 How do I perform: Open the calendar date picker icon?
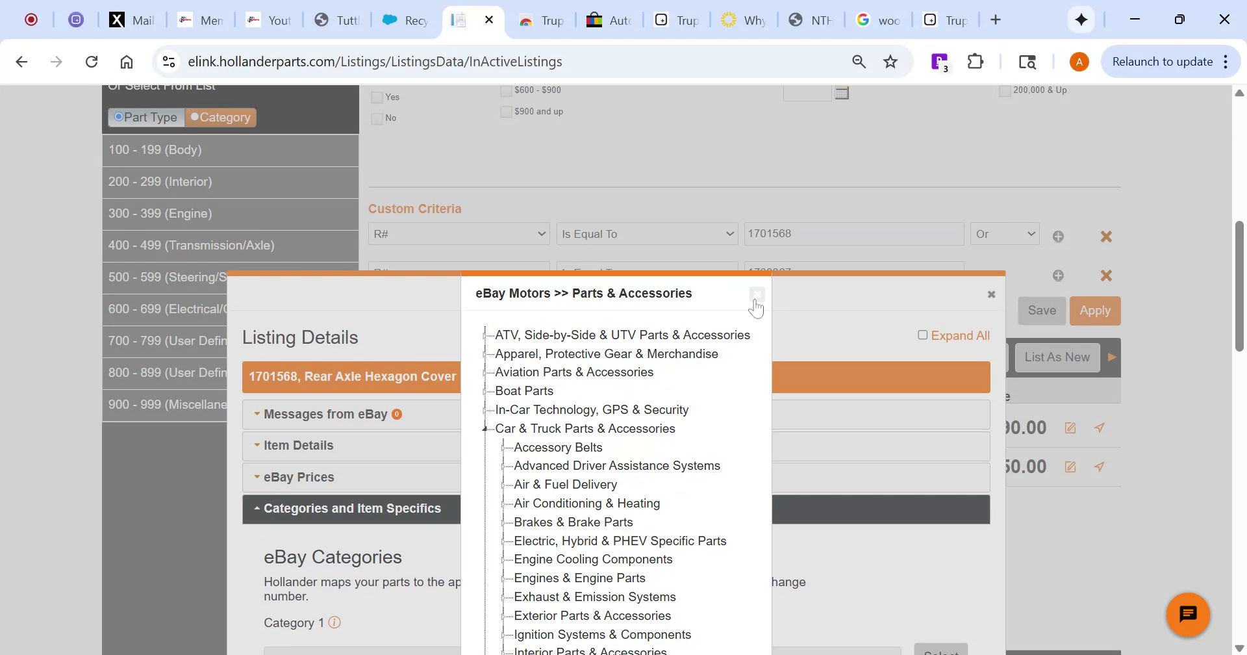(x=841, y=92)
